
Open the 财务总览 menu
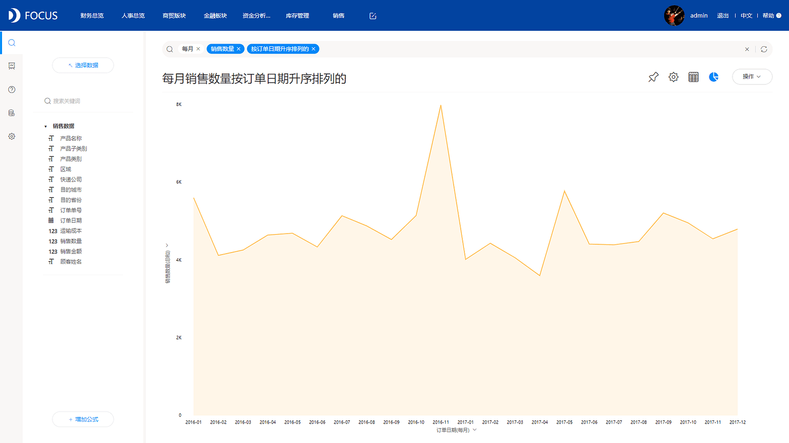92,16
